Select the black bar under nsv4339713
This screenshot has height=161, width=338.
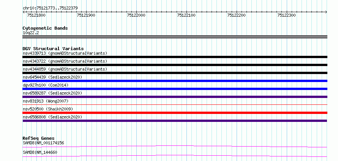pyautogui.click(x=175, y=57)
